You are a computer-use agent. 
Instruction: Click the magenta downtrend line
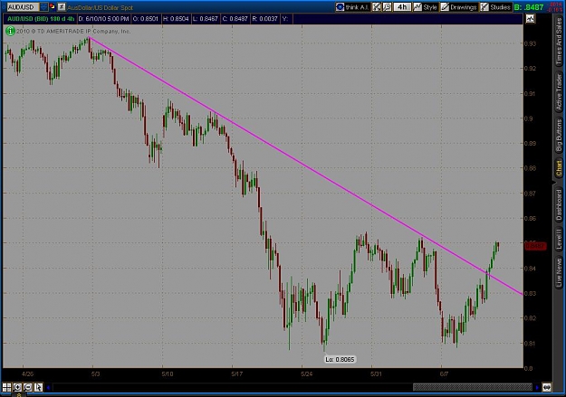[305, 165]
